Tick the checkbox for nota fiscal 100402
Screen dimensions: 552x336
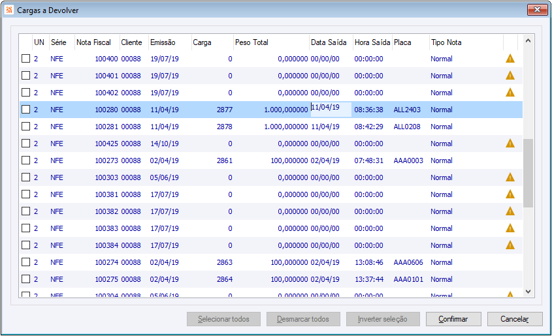(x=25, y=93)
